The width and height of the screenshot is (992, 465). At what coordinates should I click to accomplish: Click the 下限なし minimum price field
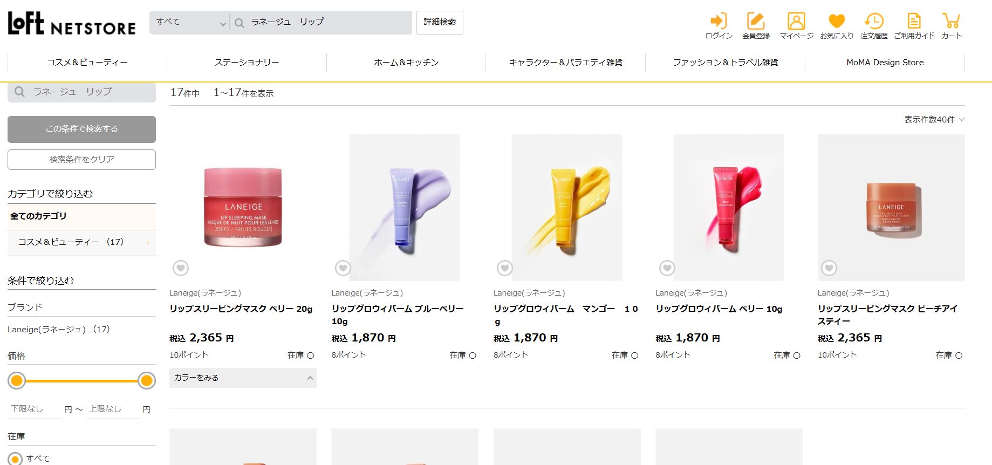(35, 409)
